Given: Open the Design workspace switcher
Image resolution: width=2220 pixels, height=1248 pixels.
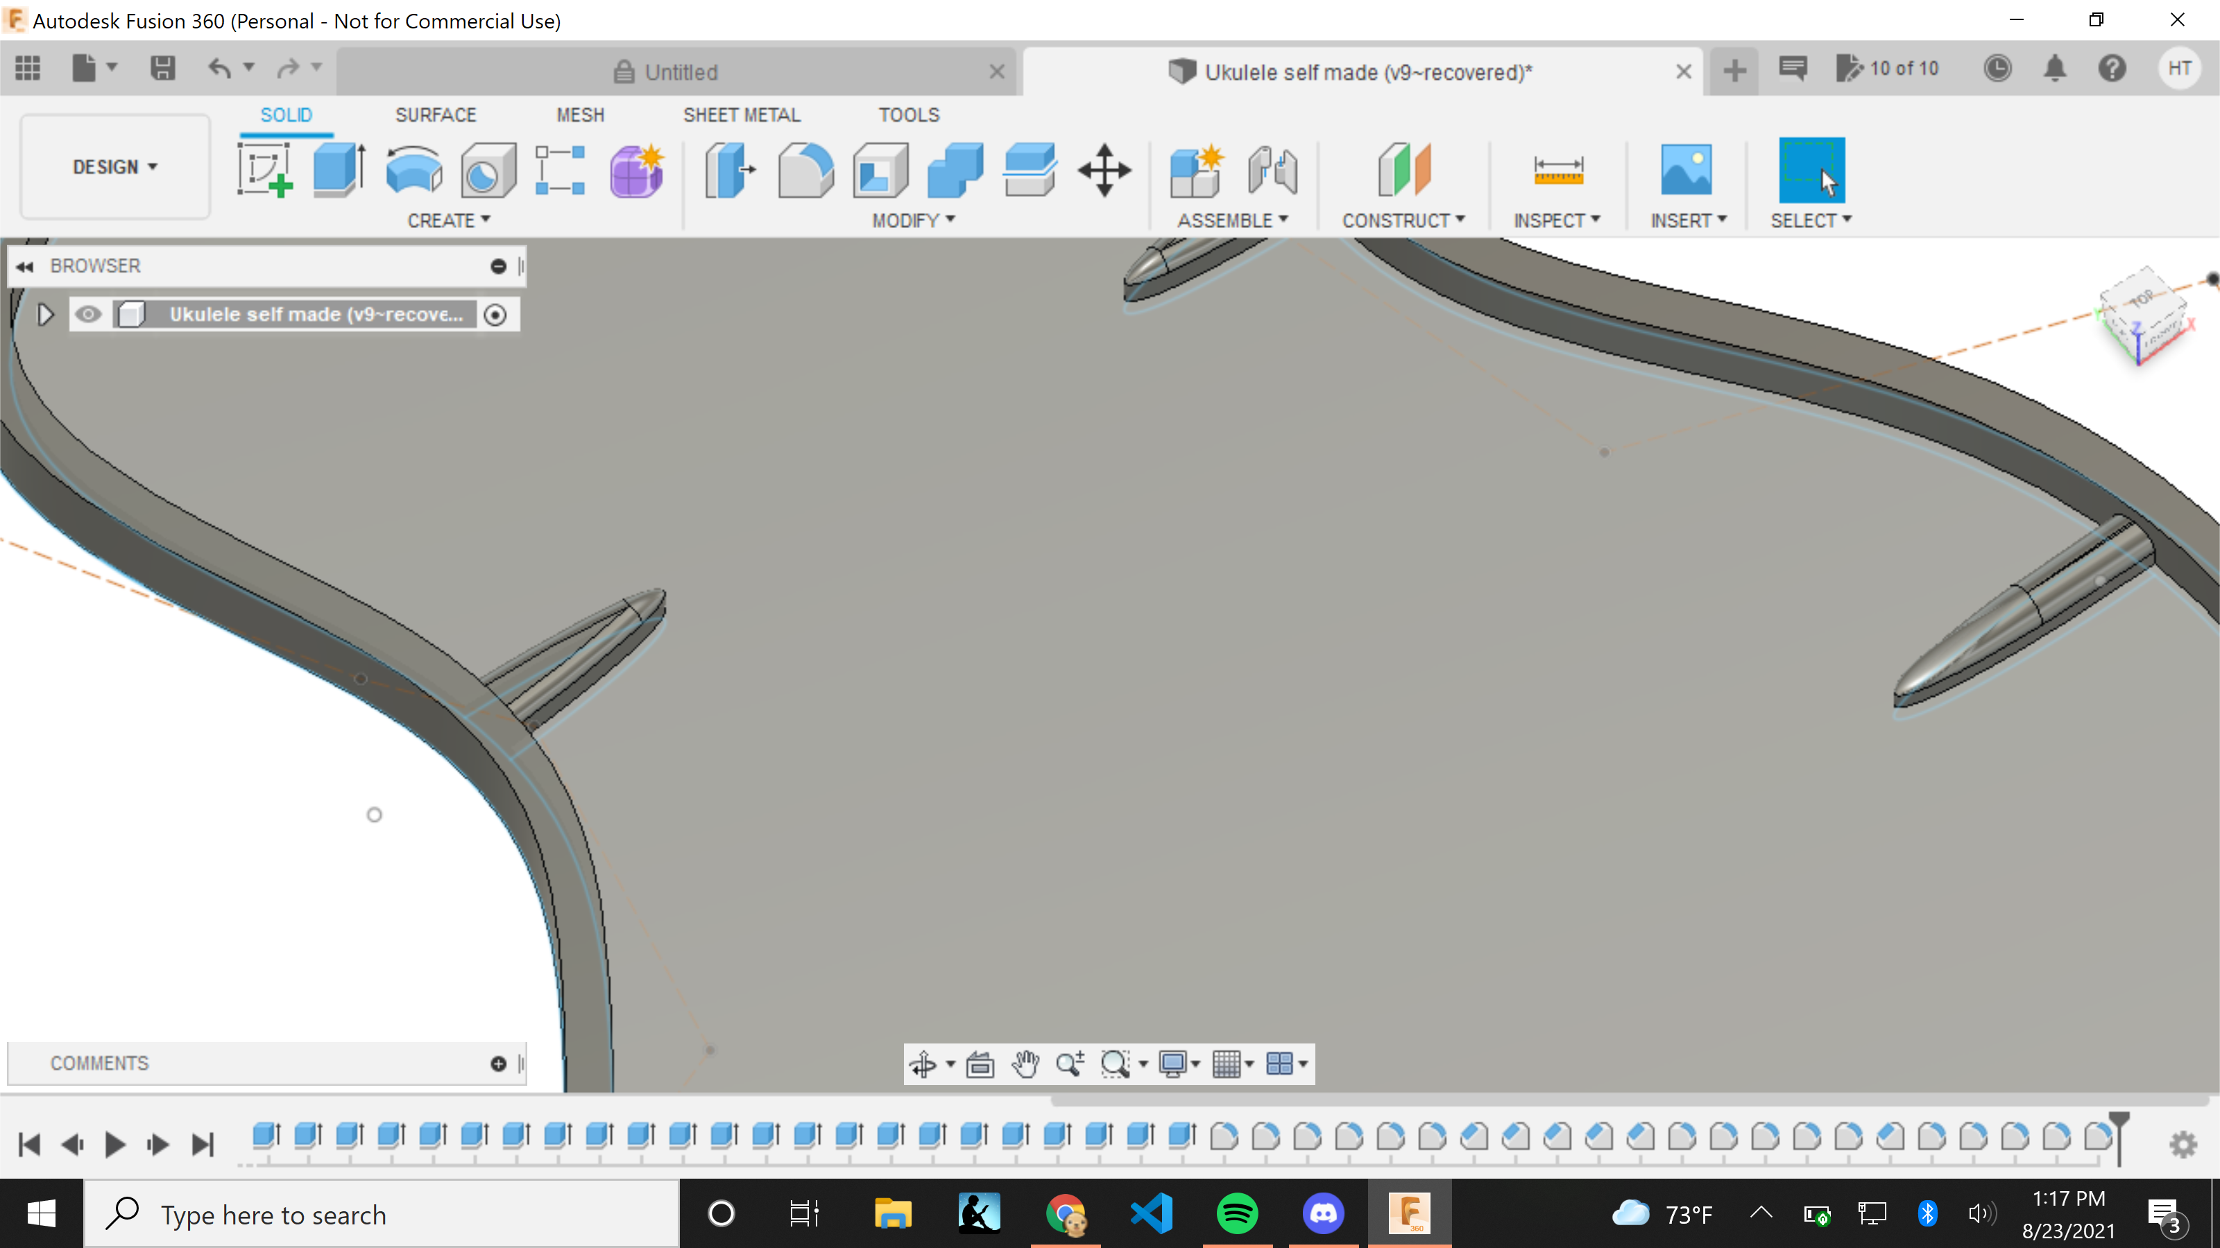Looking at the screenshot, I should (x=114, y=167).
